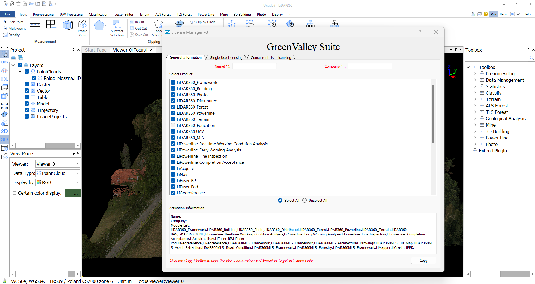The height and width of the screenshot is (284, 535).
Task: Select the Unselect All radio button
Action: tap(305, 200)
